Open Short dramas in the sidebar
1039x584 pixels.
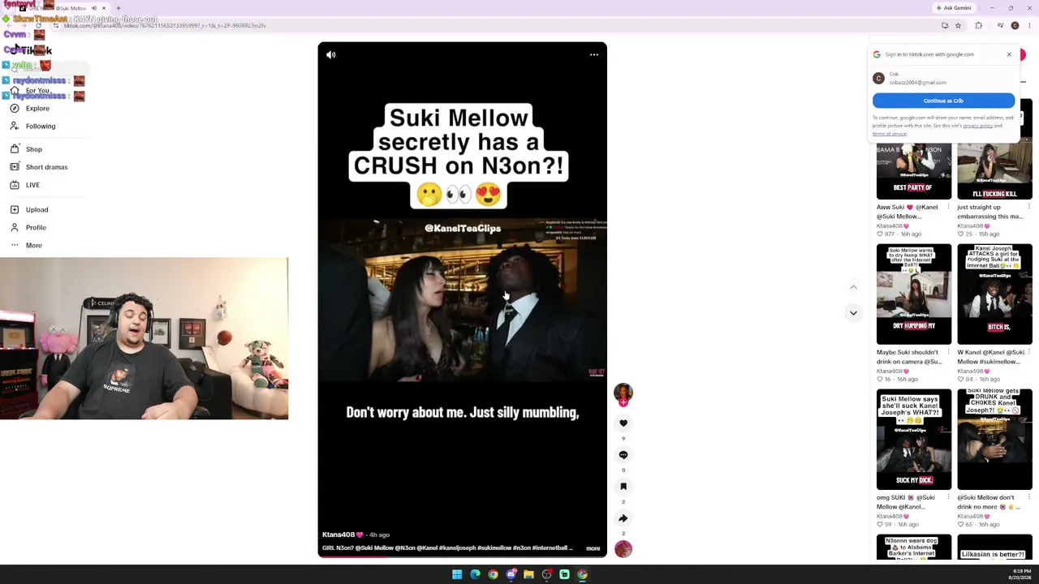coord(47,167)
